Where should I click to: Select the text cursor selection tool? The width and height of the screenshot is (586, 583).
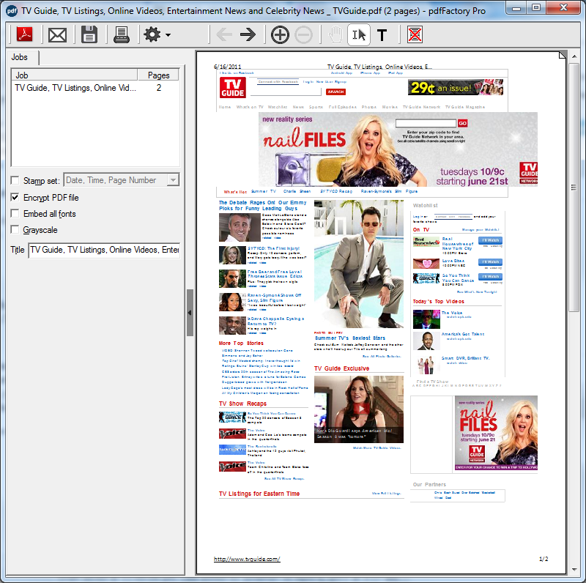coord(359,34)
